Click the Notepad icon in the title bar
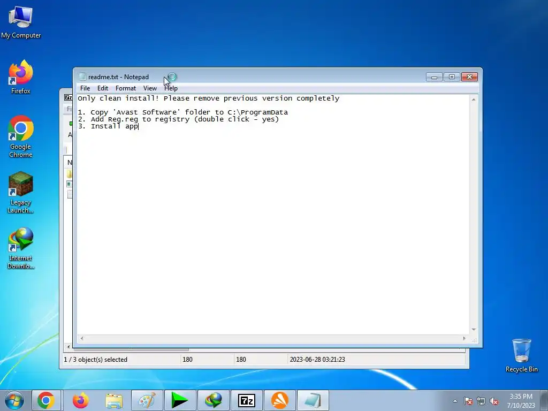 (x=82, y=77)
